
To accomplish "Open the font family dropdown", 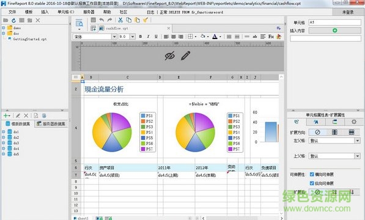I will point(114,37).
